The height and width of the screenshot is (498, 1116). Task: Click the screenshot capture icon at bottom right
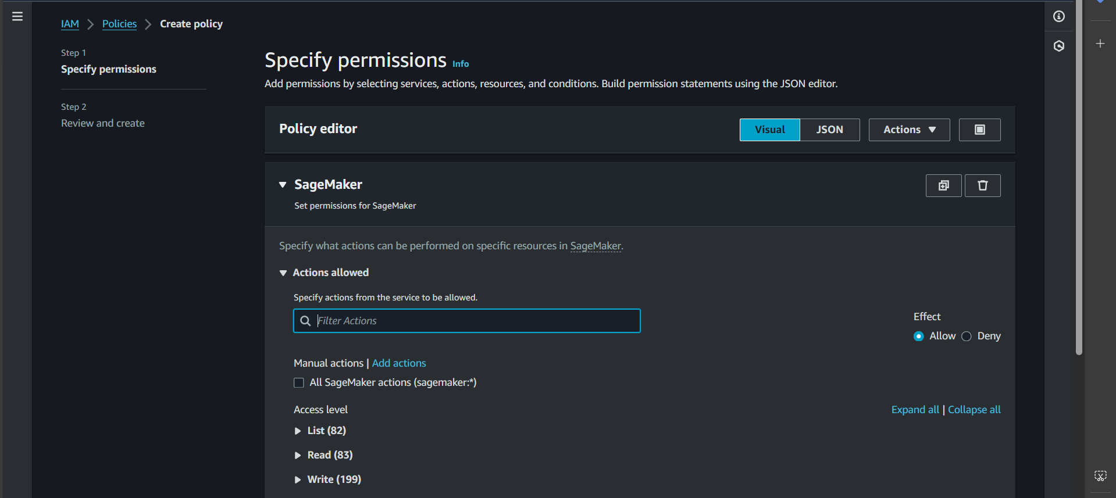pyautogui.click(x=1100, y=476)
